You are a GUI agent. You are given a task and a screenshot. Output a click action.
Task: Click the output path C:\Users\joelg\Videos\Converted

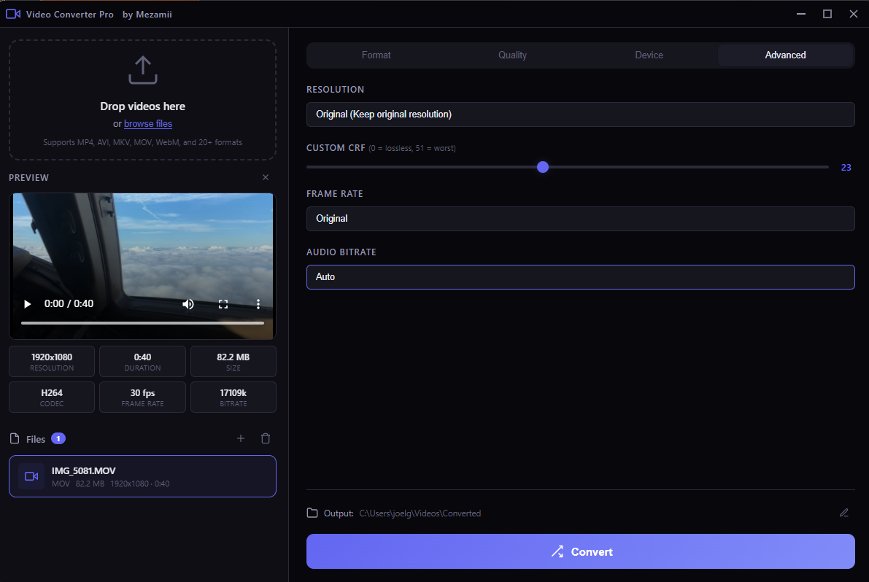420,513
